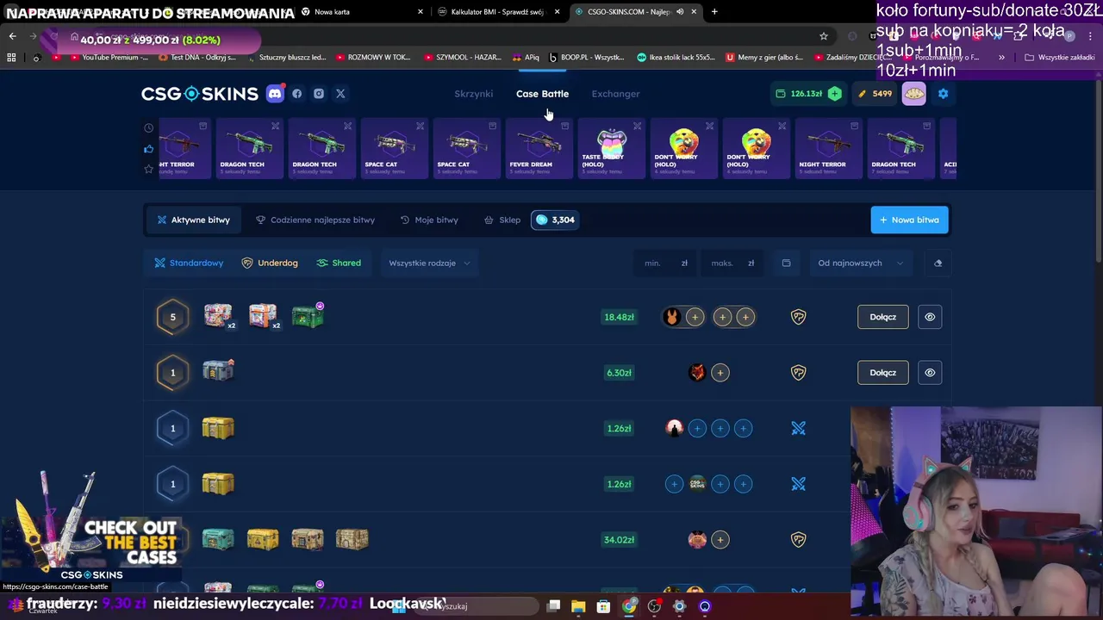Open the Instagram social icon
1103x620 pixels.
pos(319,94)
